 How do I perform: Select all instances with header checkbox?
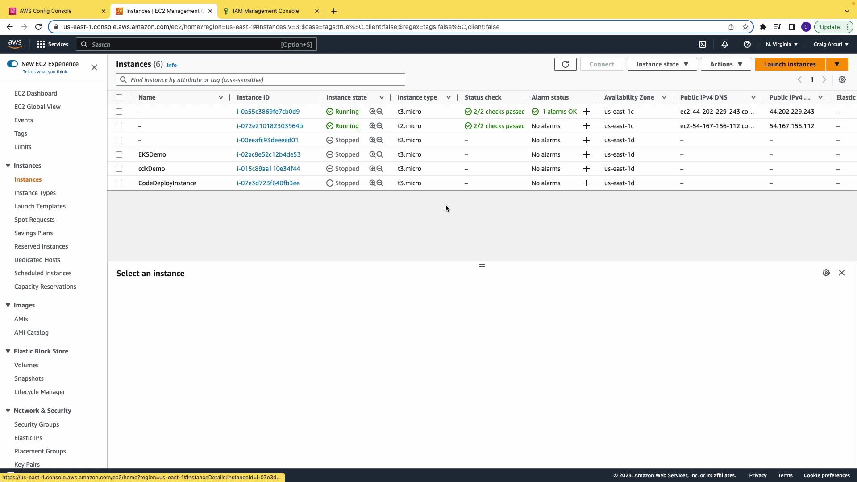coord(119,97)
